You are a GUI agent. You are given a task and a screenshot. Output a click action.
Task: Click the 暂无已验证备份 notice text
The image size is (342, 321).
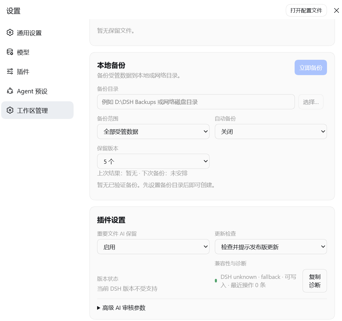[x=157, y=185]
